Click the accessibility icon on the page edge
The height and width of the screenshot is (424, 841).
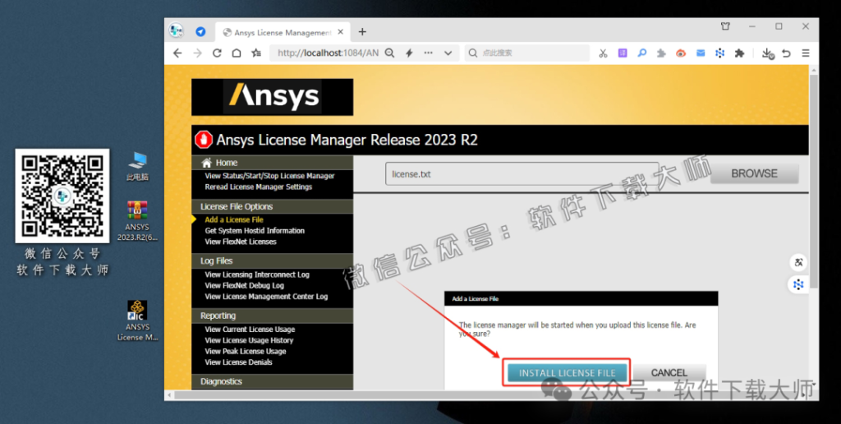pos(798,262)
